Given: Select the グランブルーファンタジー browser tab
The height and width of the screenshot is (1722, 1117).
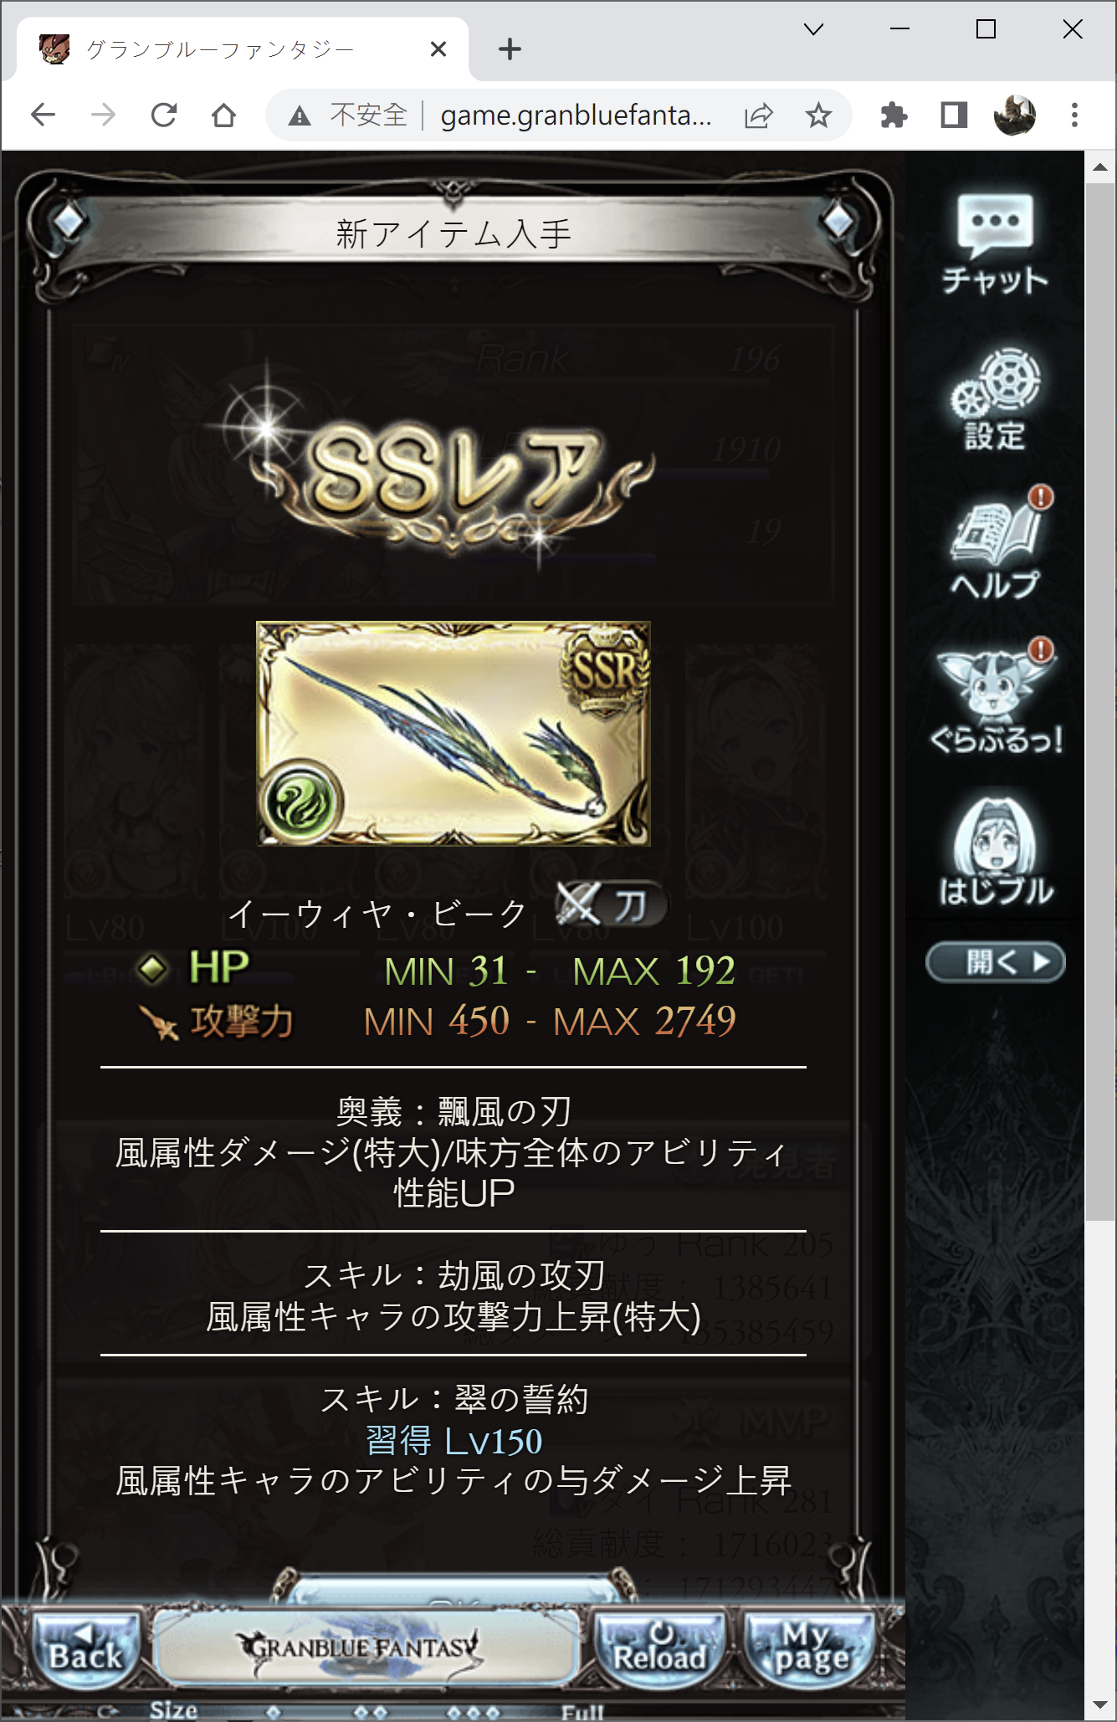Looking at the screenshot, I should 243,49.
